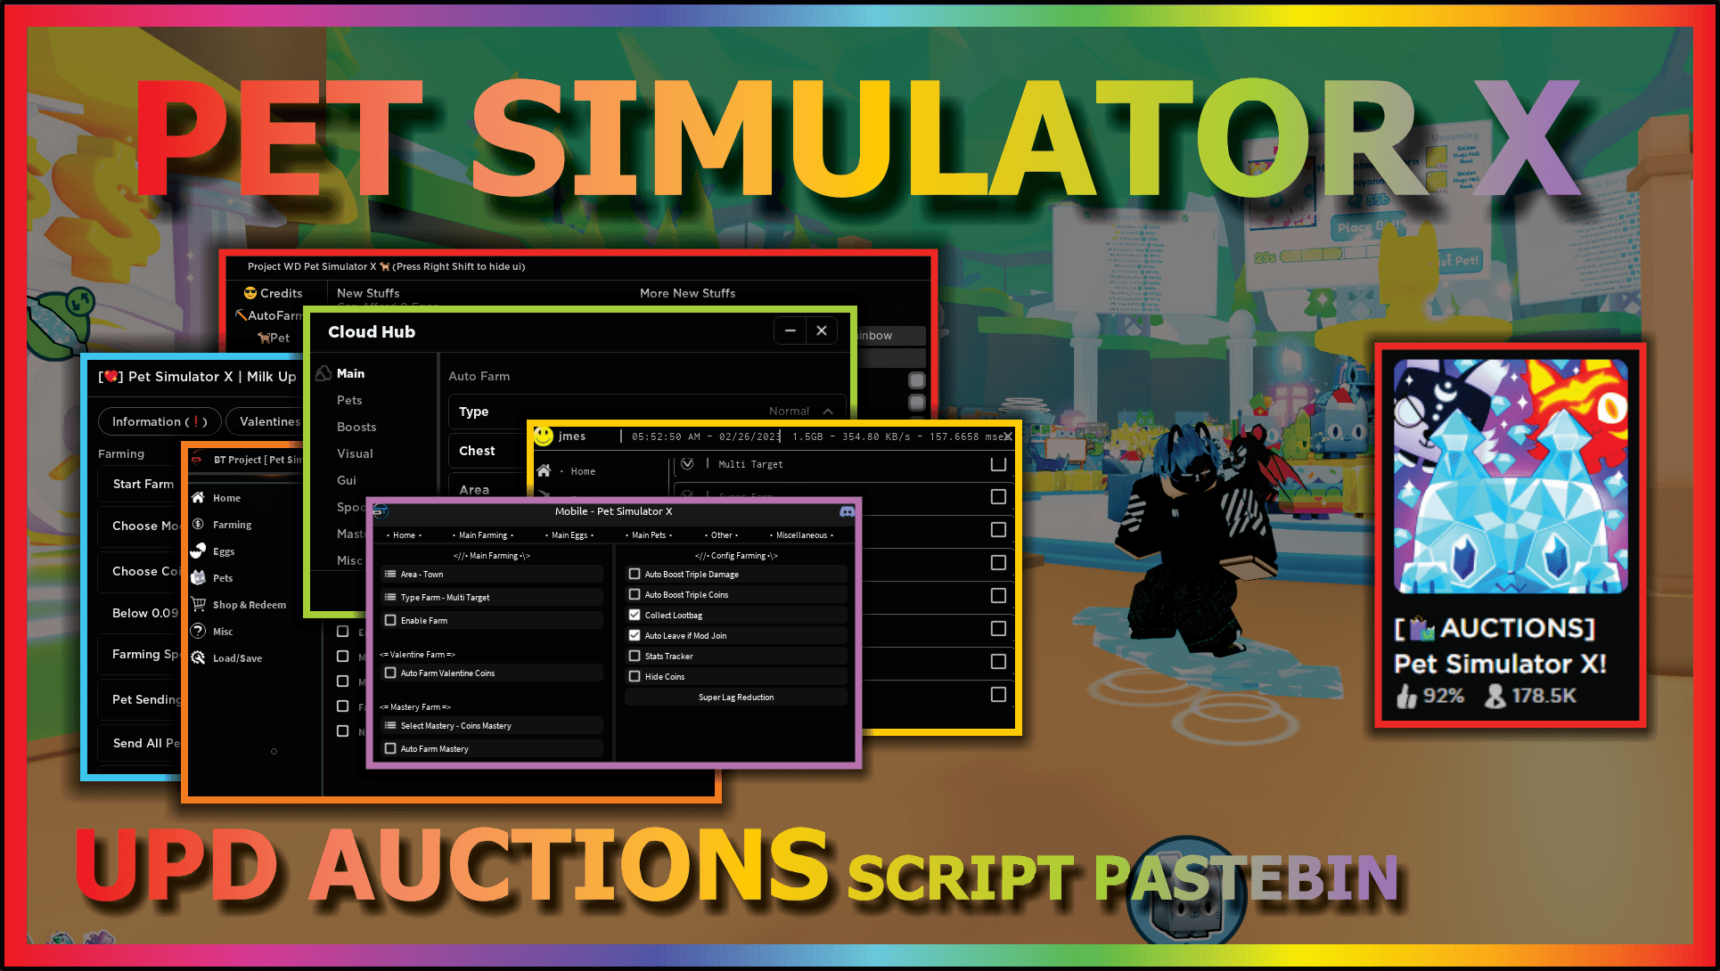Click the Pets icon in Cloud Hub sidebar
Image resolution: width=1720 pixels, height=971 pixels.
point(348,398)
